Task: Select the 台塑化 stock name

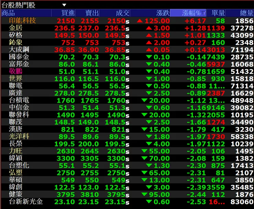Action: pos(19,165)
